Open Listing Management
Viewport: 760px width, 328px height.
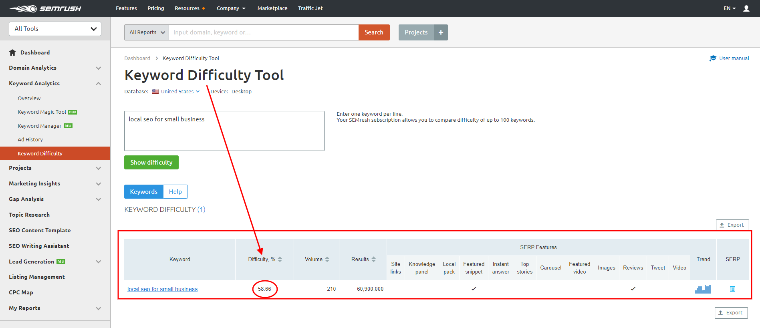[x=37, y=277]
